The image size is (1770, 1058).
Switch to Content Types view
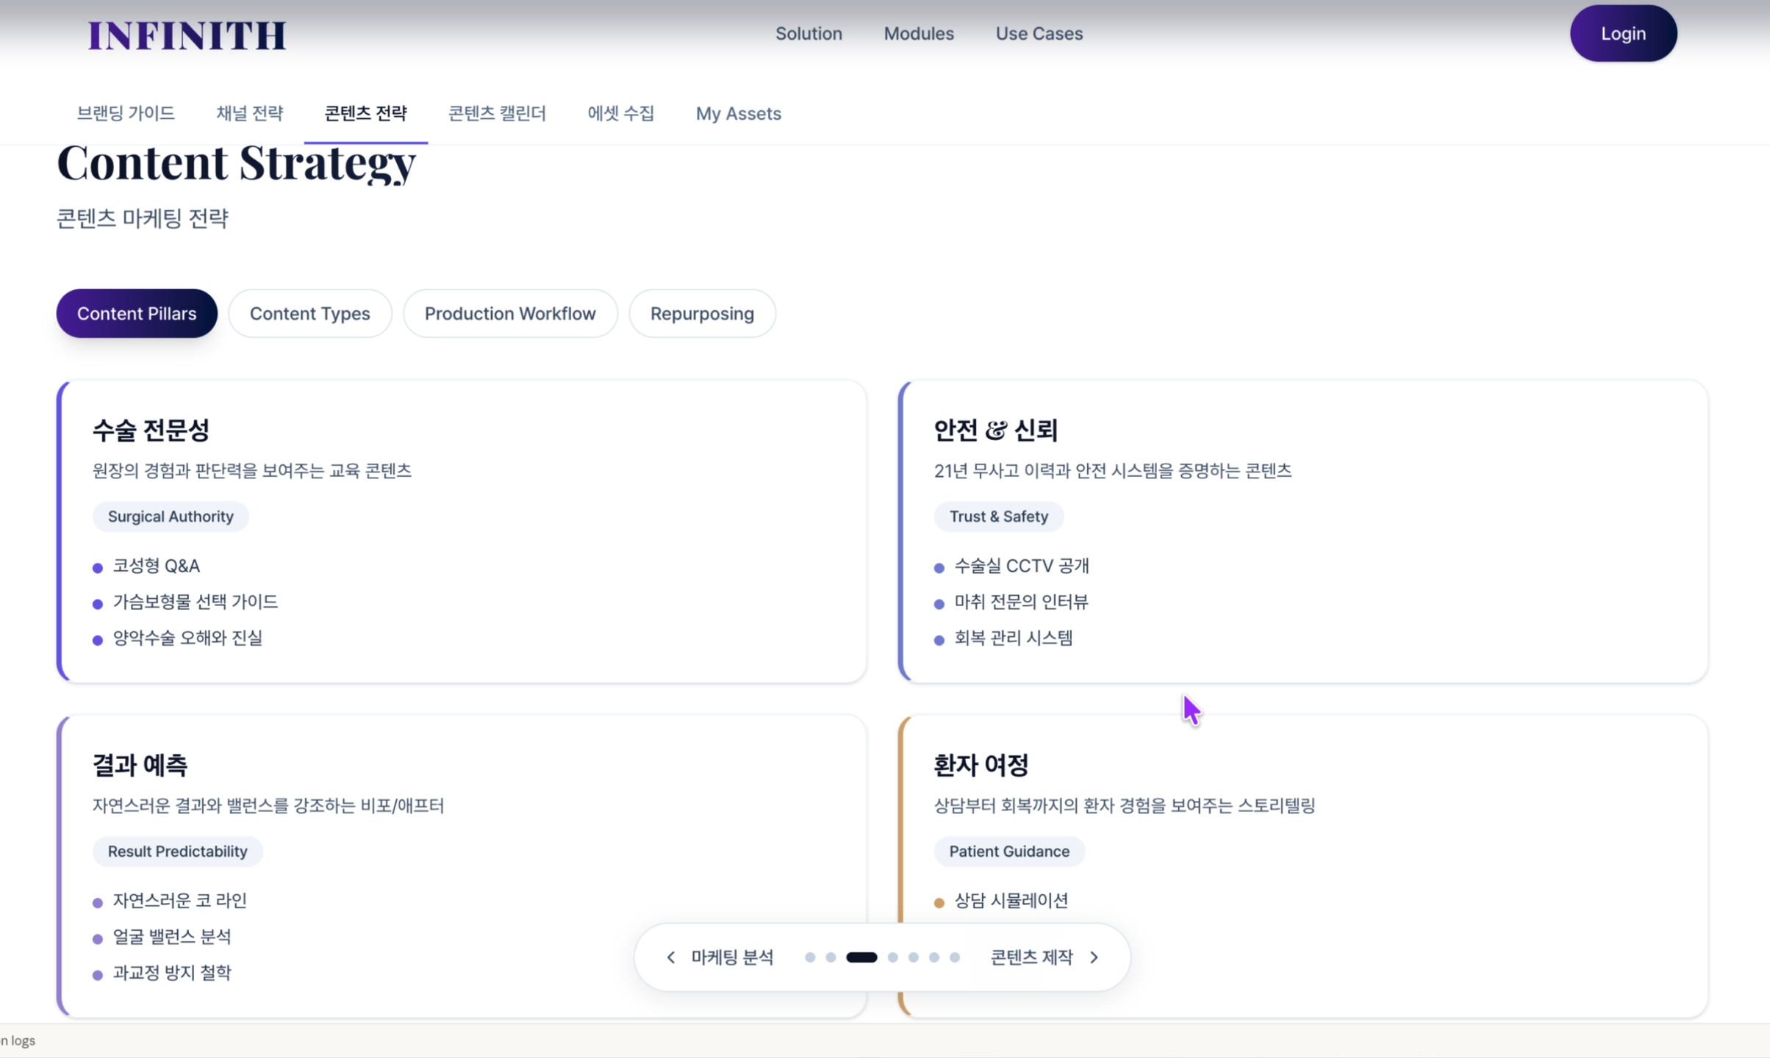click(309, 314)
